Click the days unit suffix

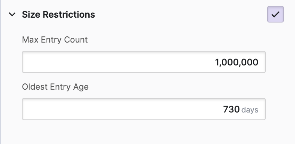point(250,110)
